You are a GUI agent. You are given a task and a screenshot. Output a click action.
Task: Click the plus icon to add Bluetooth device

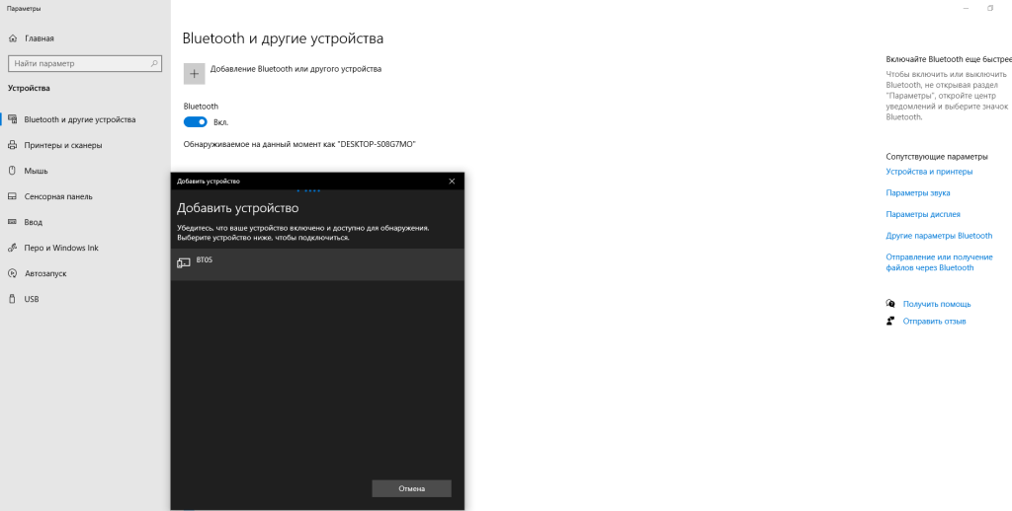coord(195,73)
